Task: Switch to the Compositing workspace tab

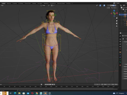Action: (53, 3)
